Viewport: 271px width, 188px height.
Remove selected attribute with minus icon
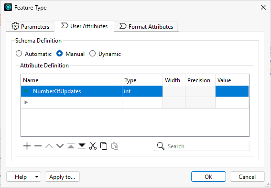(38, 146)
